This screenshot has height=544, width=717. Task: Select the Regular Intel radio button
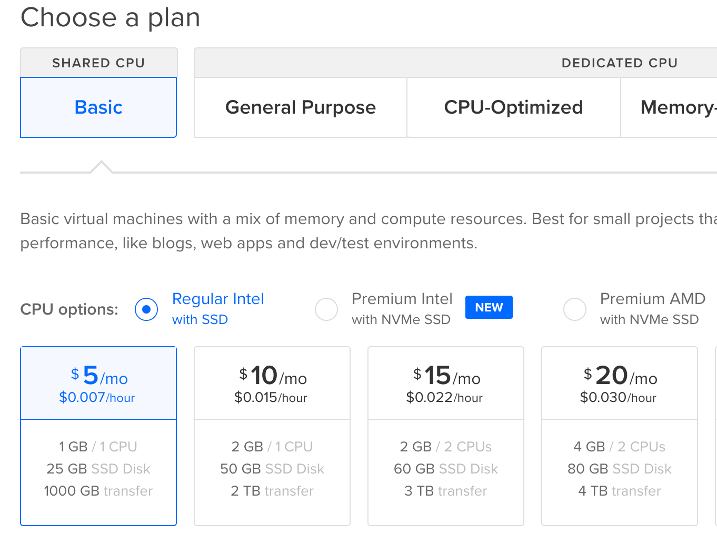(146, 309)
